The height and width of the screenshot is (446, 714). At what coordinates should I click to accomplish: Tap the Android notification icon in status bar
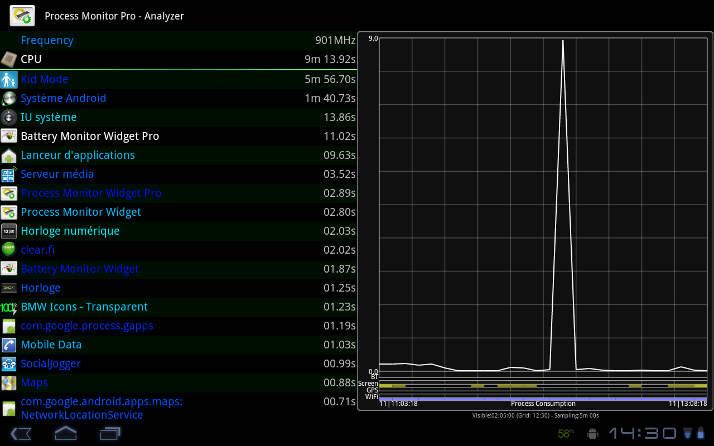pos(593,433)
